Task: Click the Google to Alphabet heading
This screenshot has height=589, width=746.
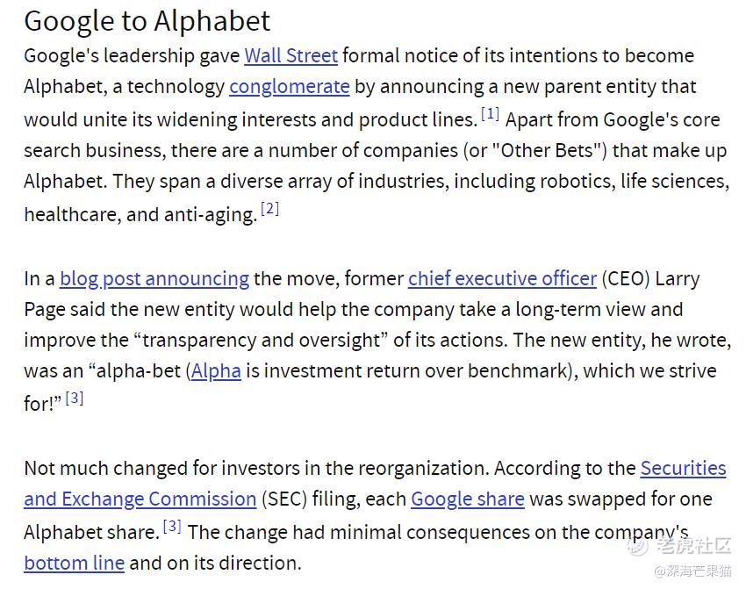Action: (x=147, y=21)
